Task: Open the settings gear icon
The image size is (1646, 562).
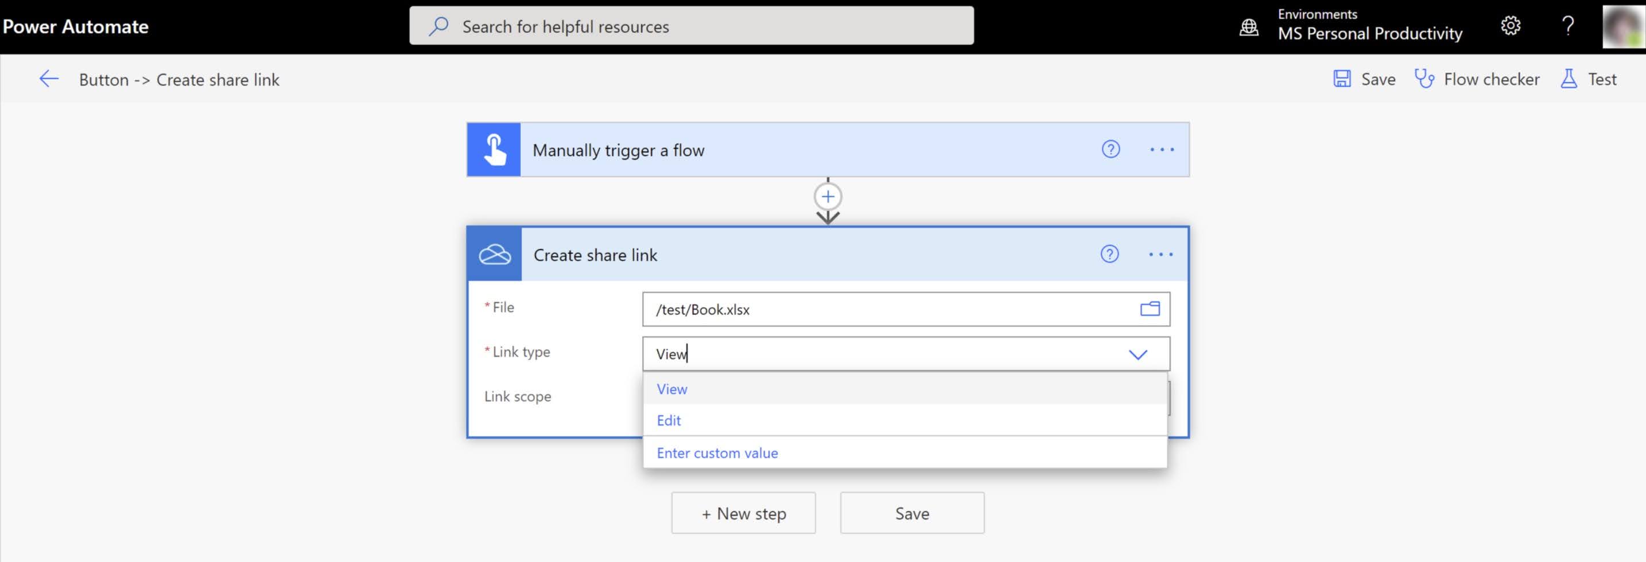Action: pyautogui.click(x=1511, y=26)
